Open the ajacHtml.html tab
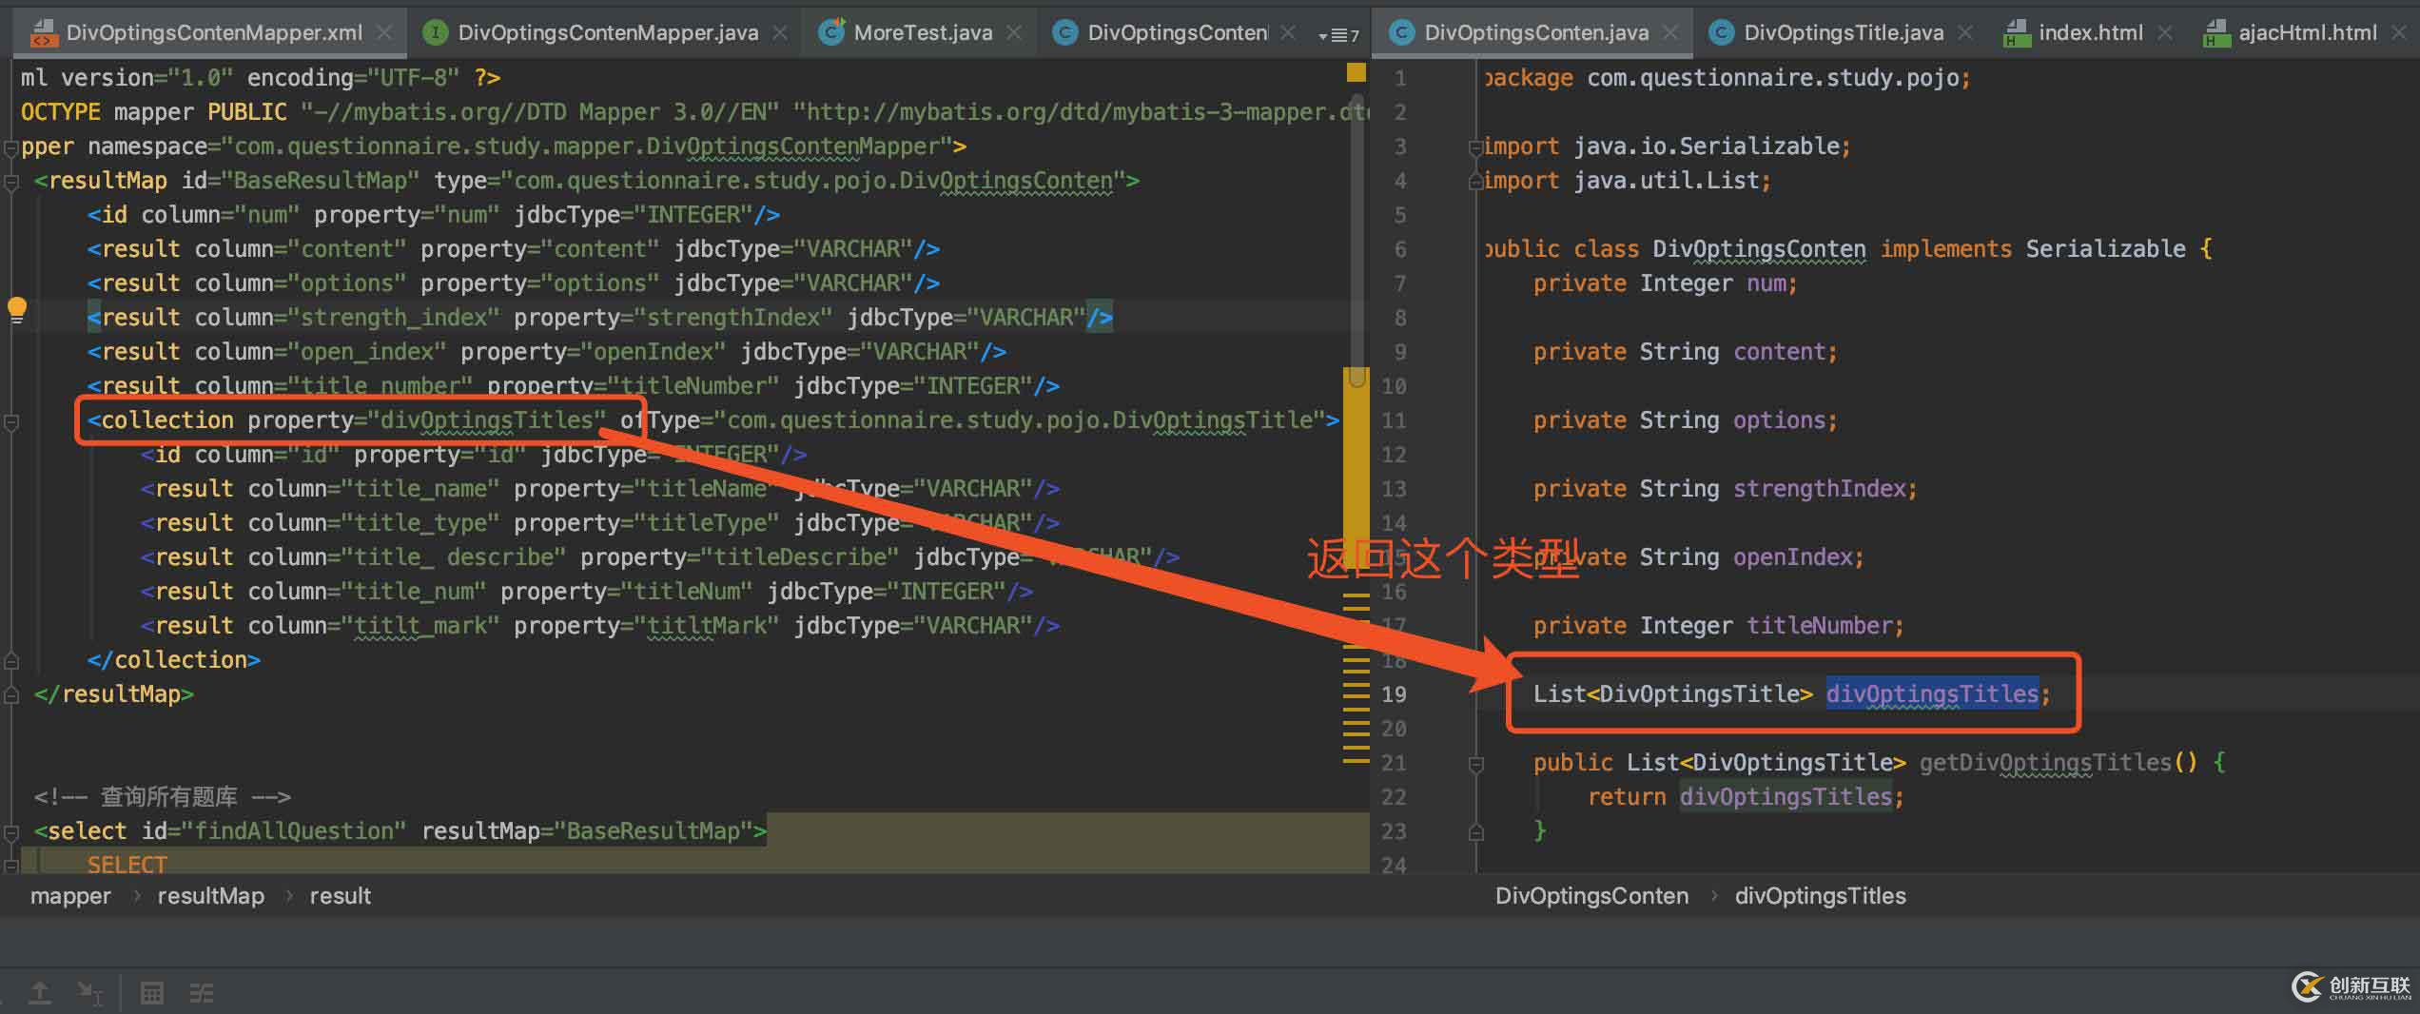This screenshot has height=1014, width=2420. point(2307,32)
